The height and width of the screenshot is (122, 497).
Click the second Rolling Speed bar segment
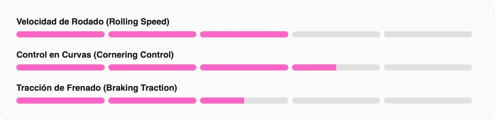[x=152, y=34]
